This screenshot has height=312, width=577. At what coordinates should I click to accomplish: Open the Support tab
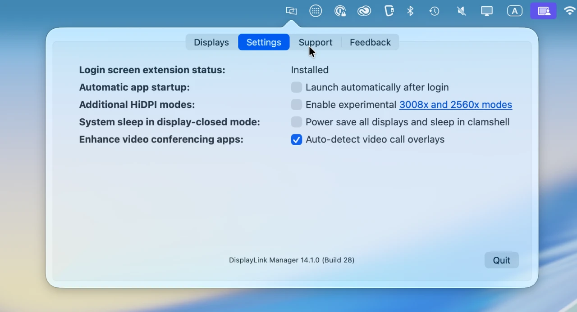316,42
